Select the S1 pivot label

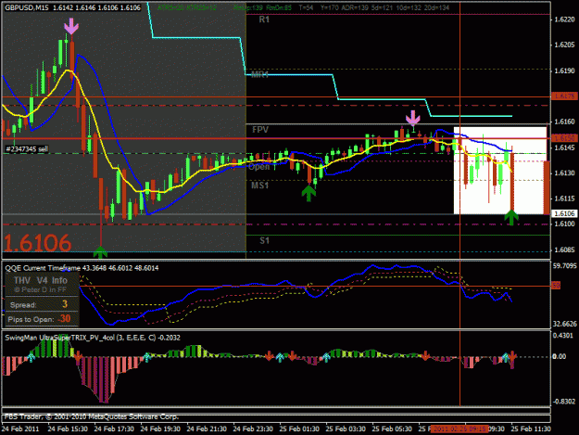point(264,241)
